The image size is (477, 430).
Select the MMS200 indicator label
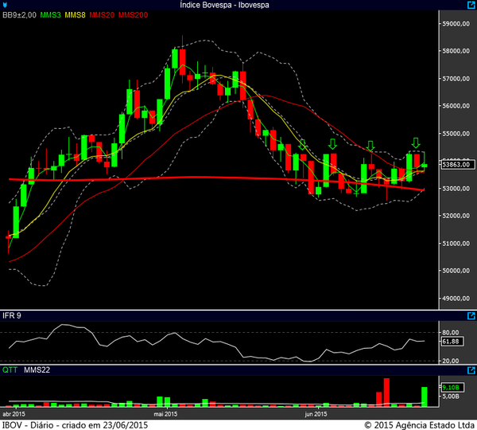[132, 15]
